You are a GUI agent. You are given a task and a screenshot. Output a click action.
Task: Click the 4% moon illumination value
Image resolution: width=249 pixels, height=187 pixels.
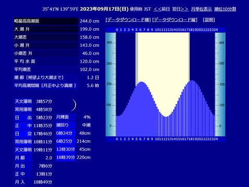coord(87,117)
